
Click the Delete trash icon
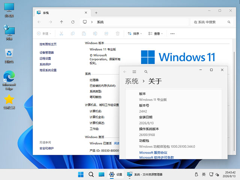tap(117, 33)
